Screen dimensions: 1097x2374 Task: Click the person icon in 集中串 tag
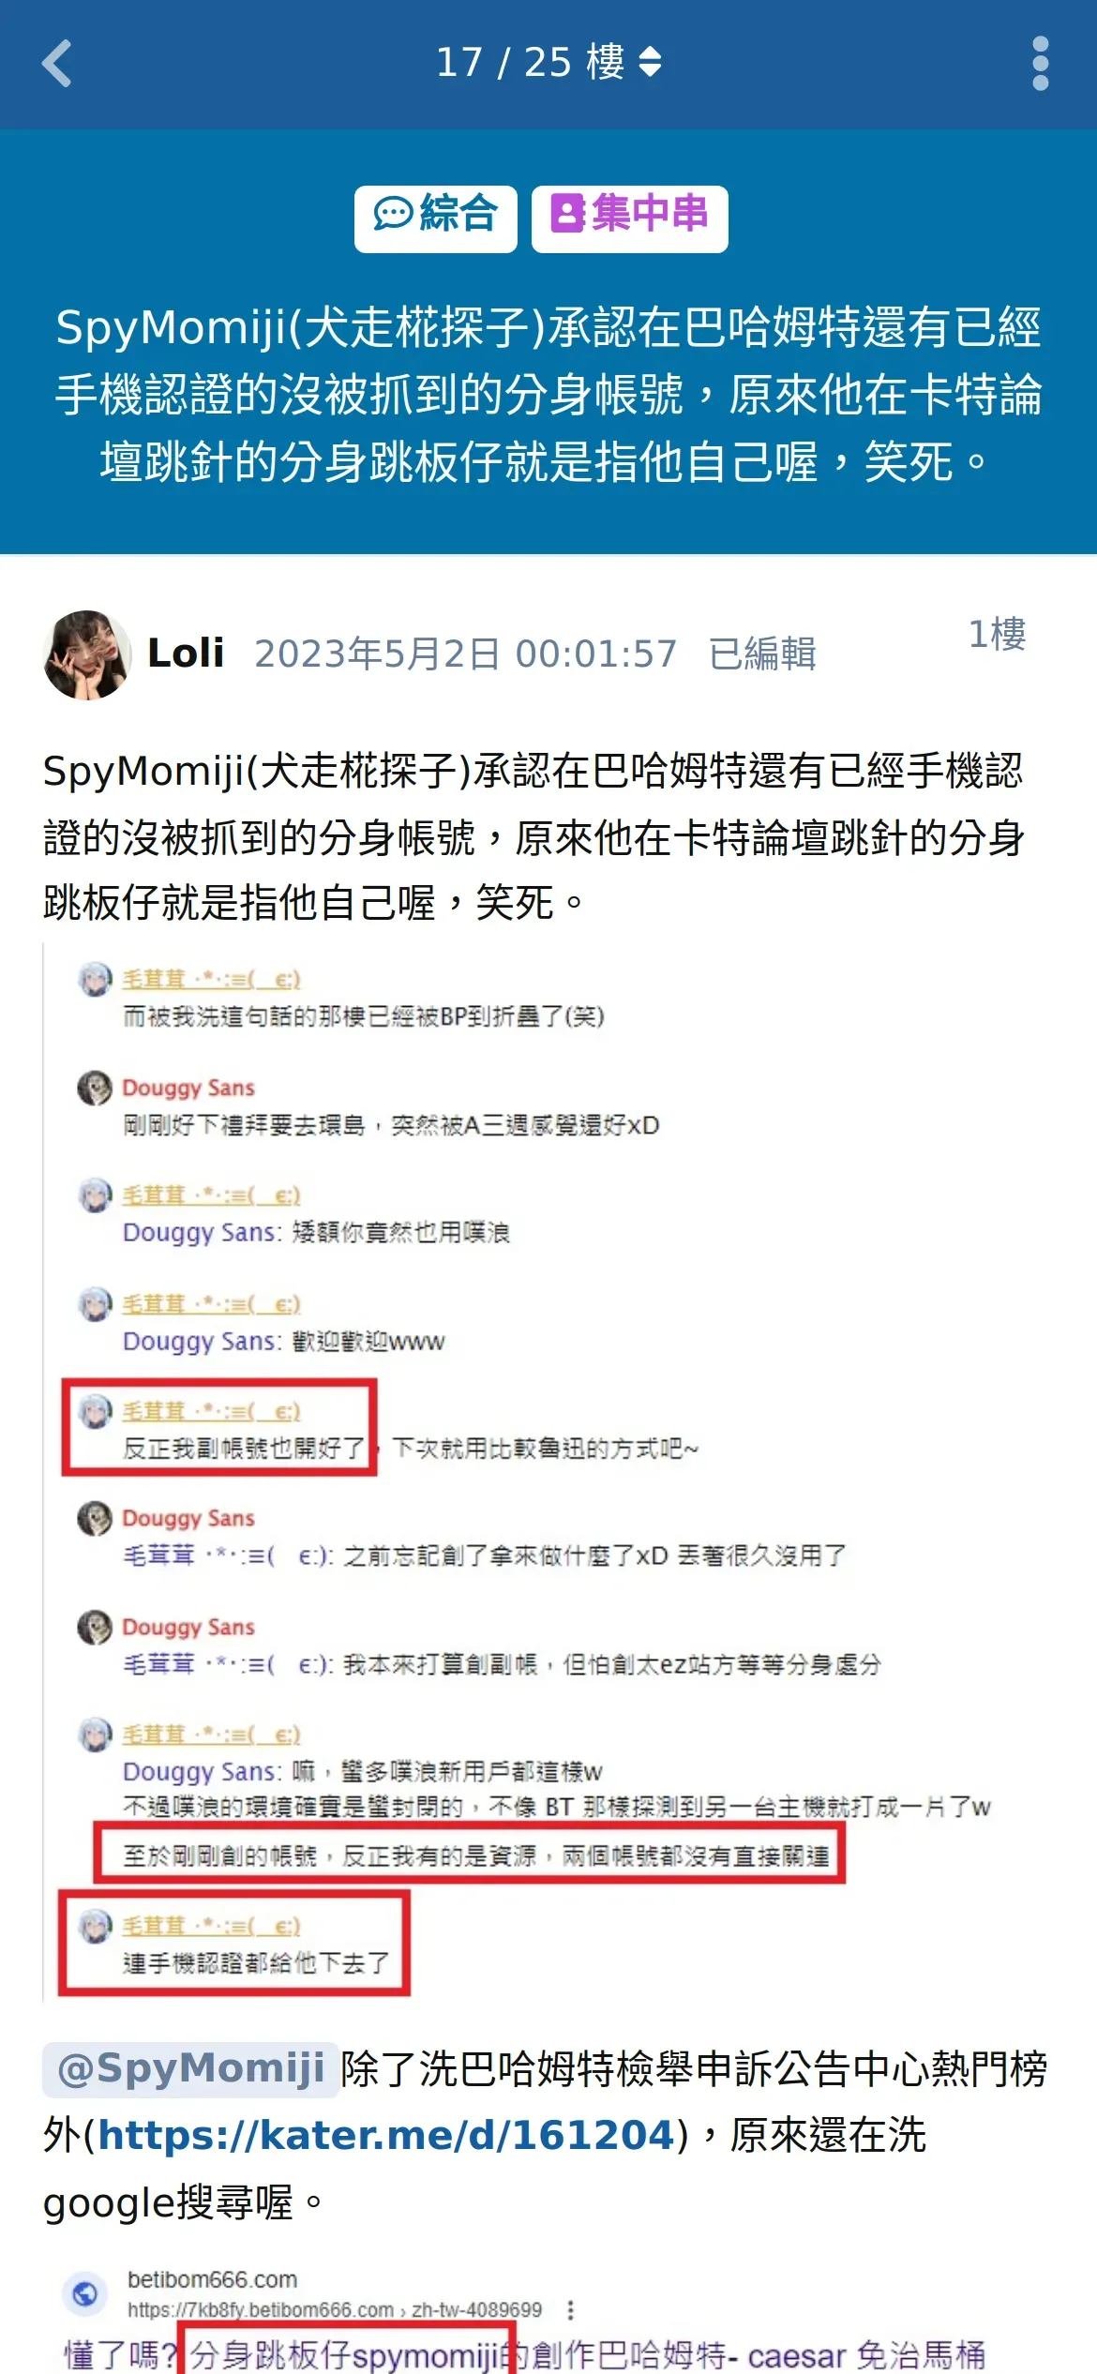tap(568, 214)
